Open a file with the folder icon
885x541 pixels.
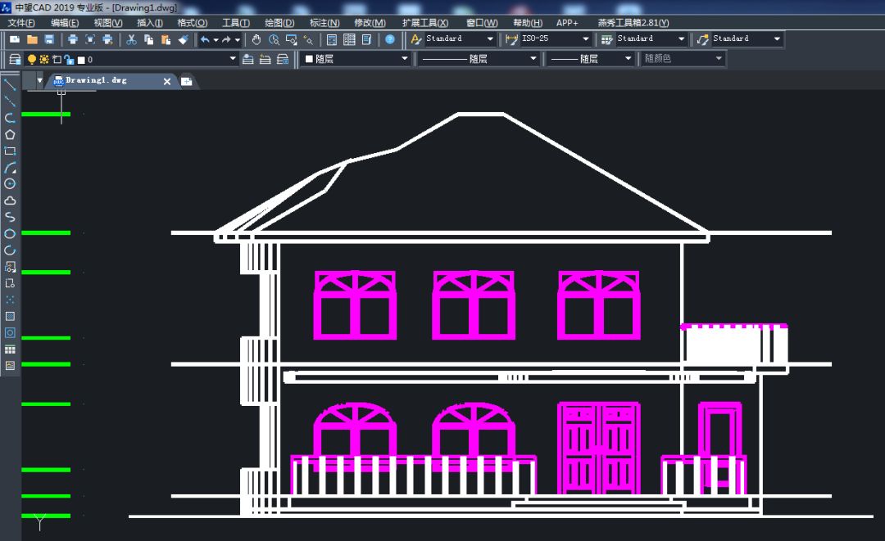(32, 39)
